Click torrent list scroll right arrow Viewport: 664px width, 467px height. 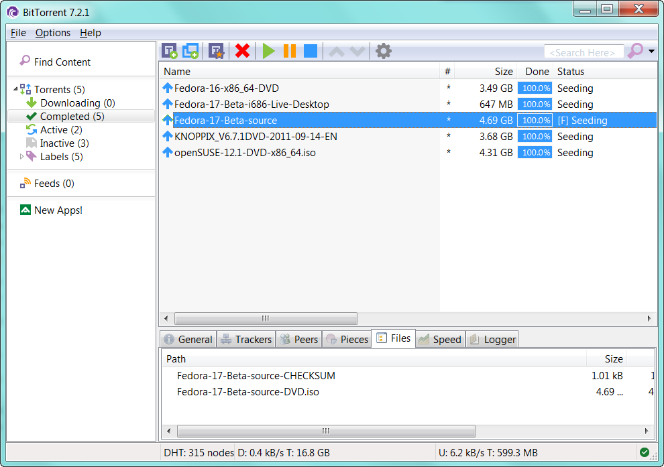tap(649, 318)
